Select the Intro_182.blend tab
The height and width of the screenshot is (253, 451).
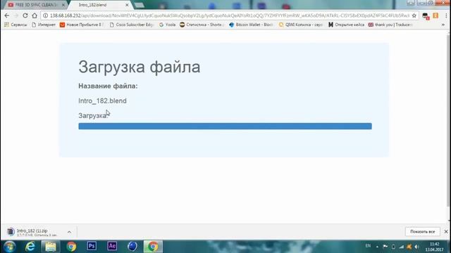(x=92, y=5)
